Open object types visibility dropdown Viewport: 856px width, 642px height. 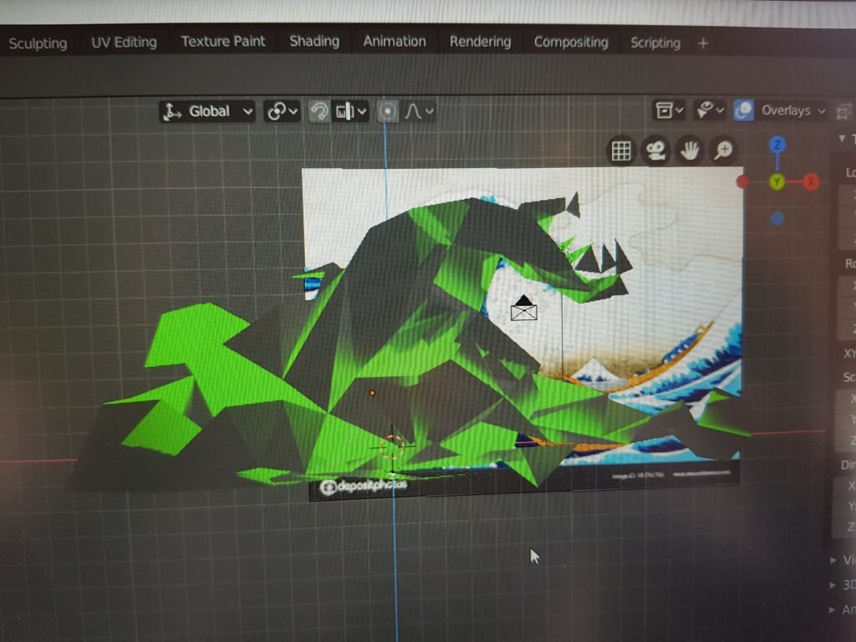[670, 110]
